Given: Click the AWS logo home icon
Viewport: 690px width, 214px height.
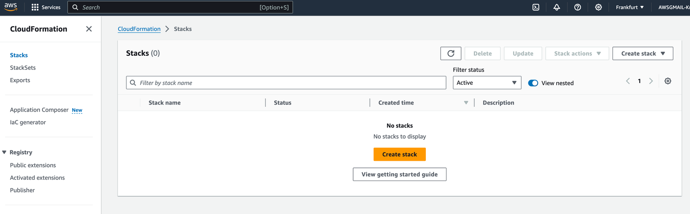Looking at the screenshot, I should click(x=11, y=7).
